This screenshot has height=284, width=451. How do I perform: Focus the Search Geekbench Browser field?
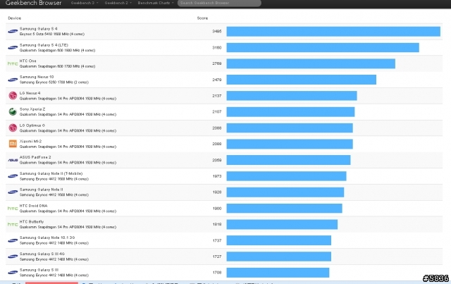coord(219,3)
